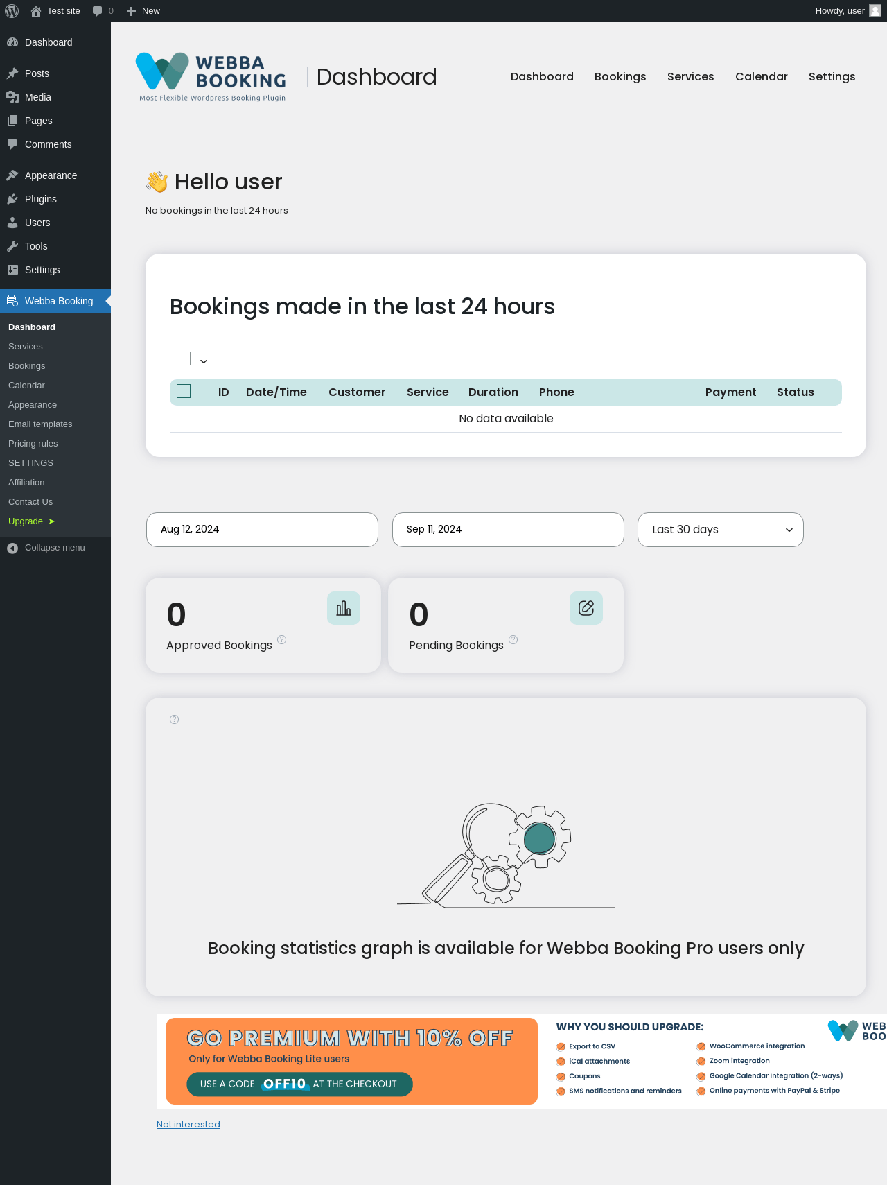The height and width of the screenshot is (1185, 887).
Task: Tick the table header select-all checkbox
Action: coord(184,391)
